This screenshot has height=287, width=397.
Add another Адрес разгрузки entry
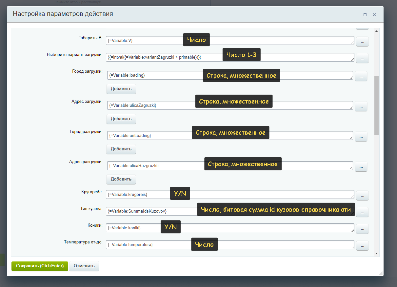click(x=121, y=179)
